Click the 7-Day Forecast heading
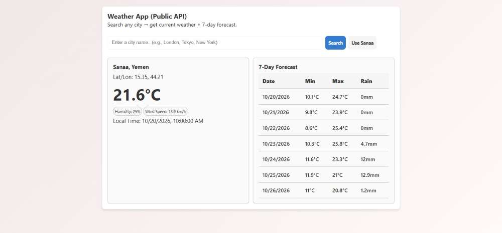This screenshot has height=233, width=502. [x=278, y=67]
